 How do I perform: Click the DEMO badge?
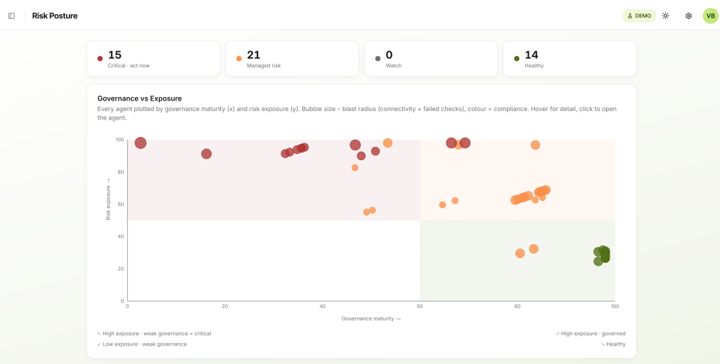point(639,15)
